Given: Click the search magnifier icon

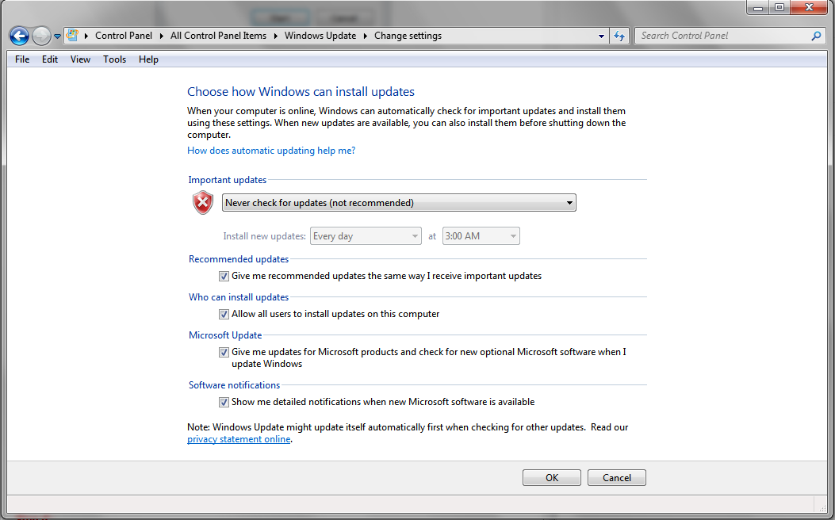Looking at the screenshot, I should [816, 36].
